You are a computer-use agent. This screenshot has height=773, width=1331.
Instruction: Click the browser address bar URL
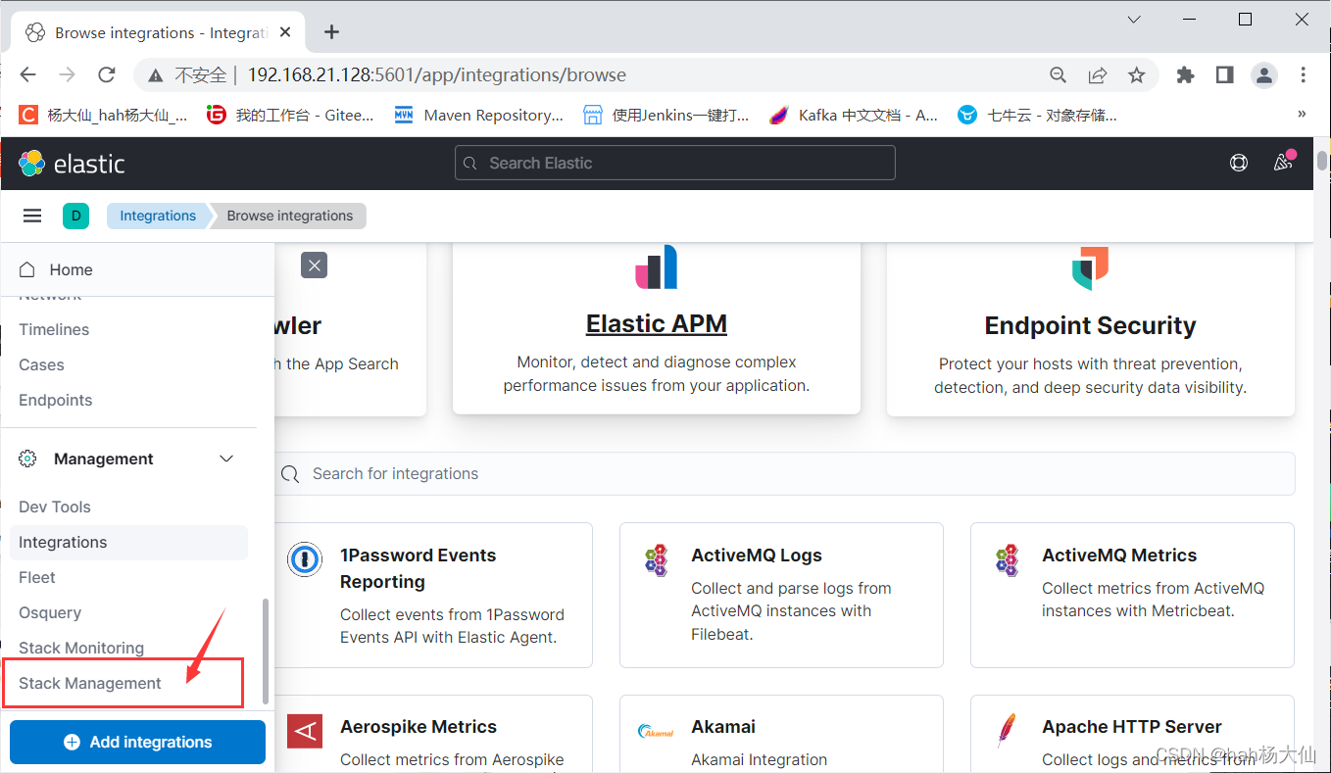pos(436,75)
